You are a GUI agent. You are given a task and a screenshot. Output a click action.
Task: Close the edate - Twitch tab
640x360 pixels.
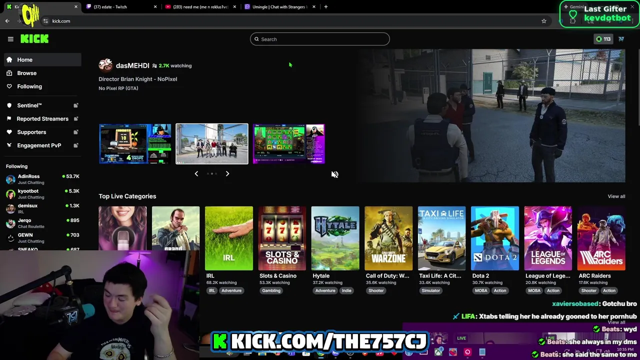[x=155, y=7]
